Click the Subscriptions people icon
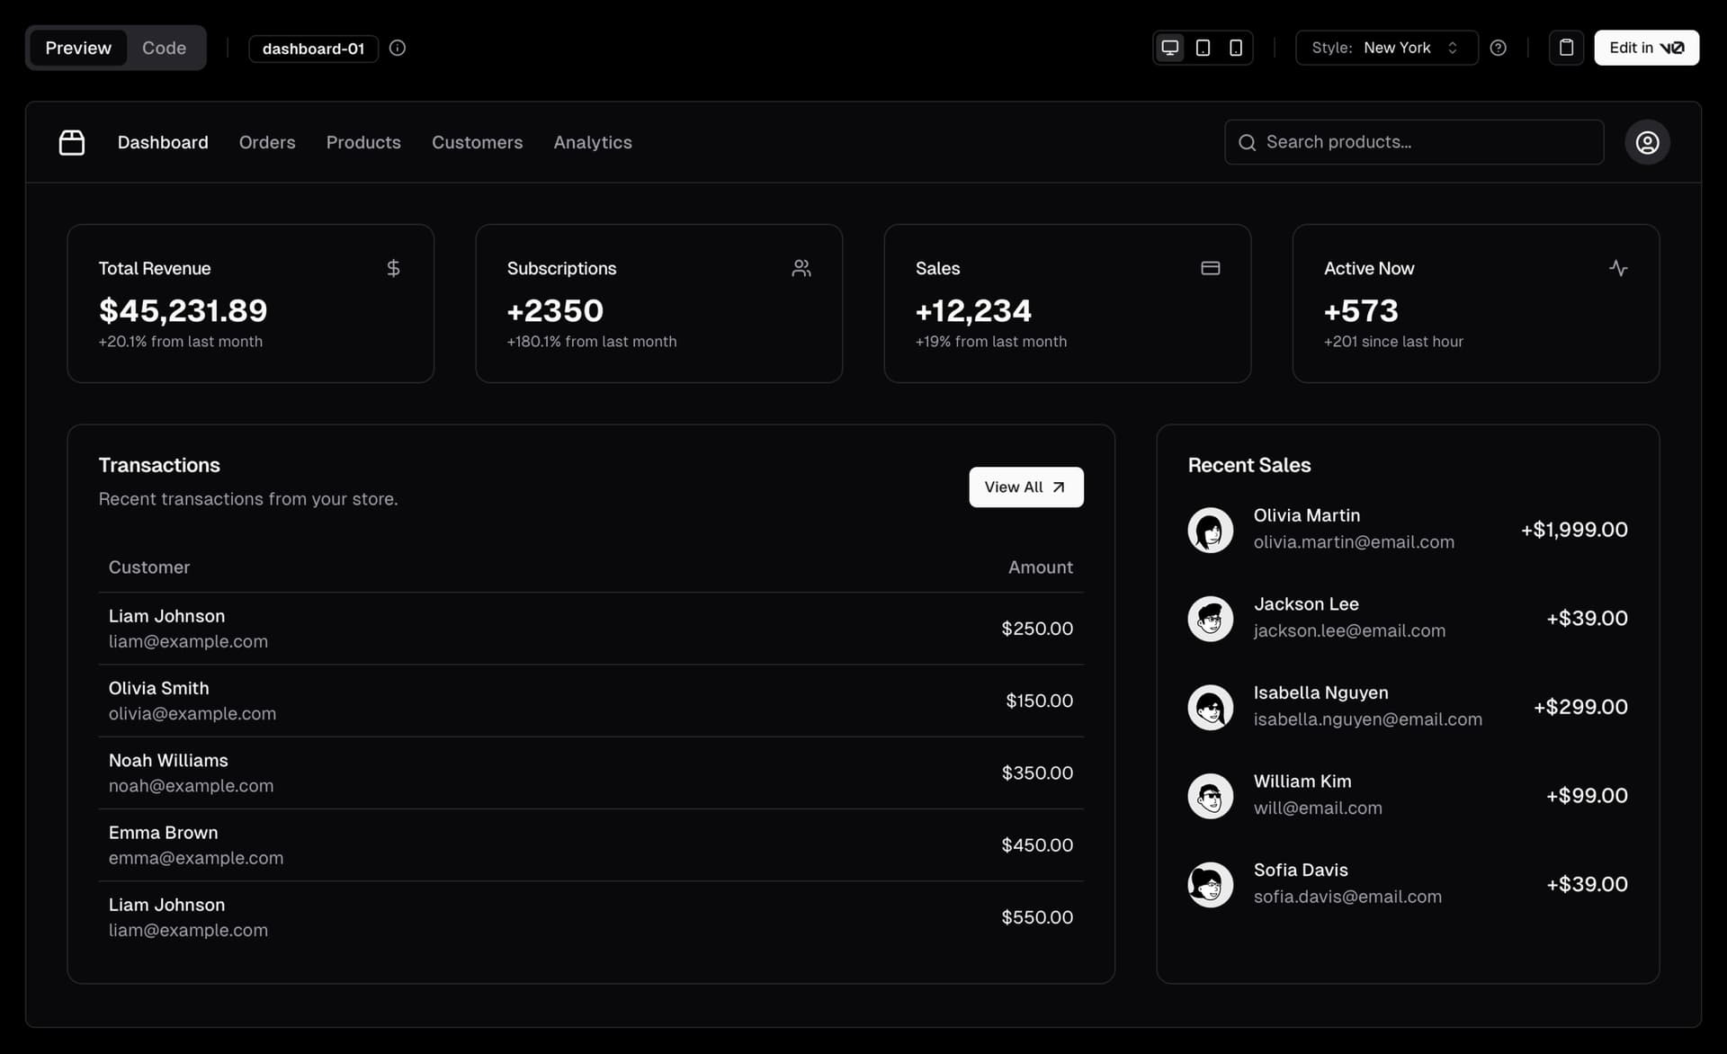Viewport: 1727px width, 1054px height. click(x=801, y=267)
